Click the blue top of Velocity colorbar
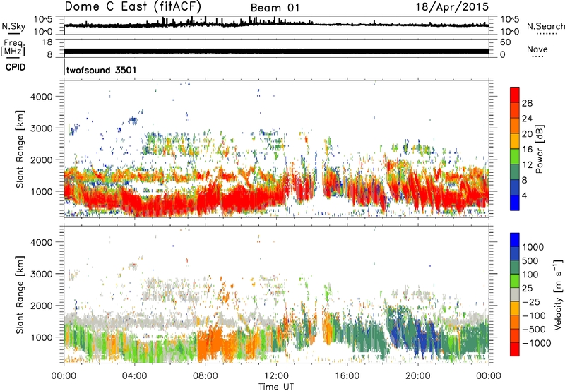This screenshot has width=565, height=391. click(x=515, y=240)
